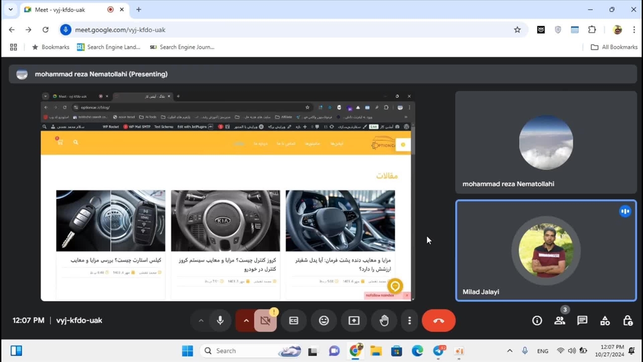643x362 pixels.
Task: Open meeting details info icon
Action: pyautogui.click(x=537, y=321)
